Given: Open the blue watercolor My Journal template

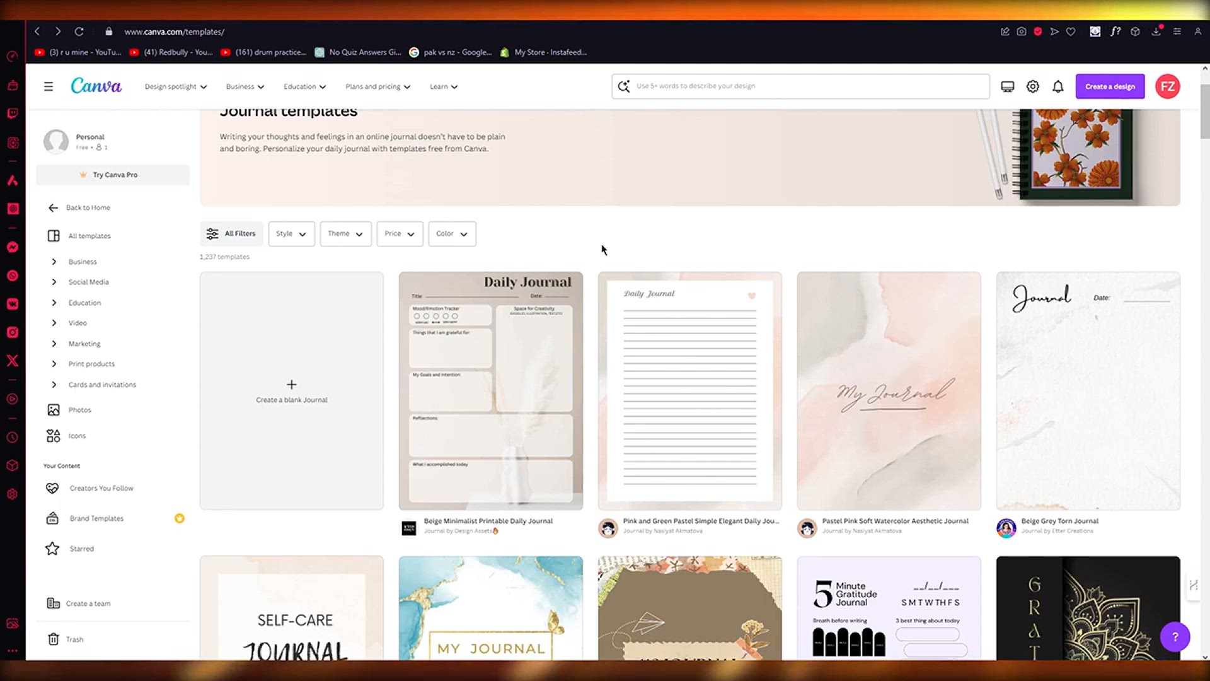Looking at the screenshot, I should 490,608.
